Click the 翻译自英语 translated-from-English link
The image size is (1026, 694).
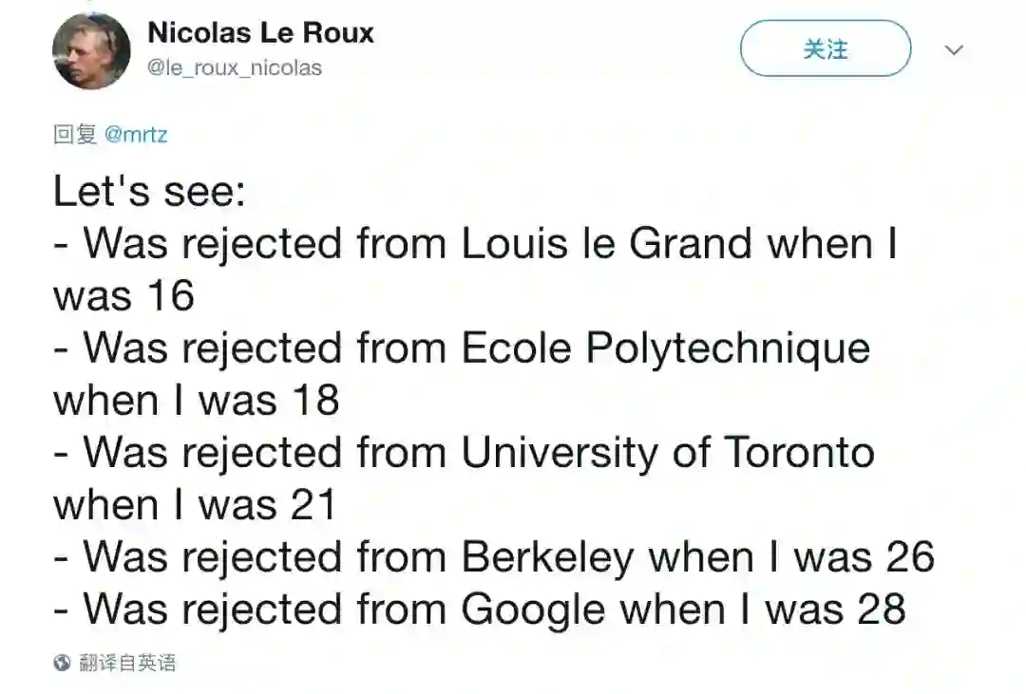click(128, 663)
